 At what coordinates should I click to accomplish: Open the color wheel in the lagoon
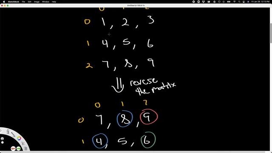click(19, 138)
